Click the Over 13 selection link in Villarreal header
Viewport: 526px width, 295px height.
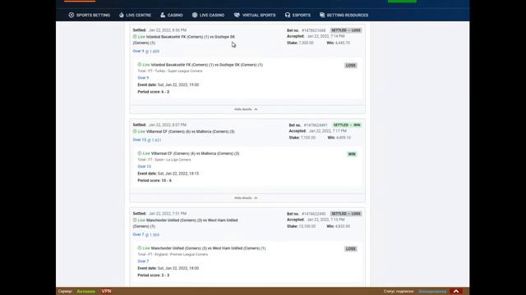pyautogui.click(x=147, y=140)
